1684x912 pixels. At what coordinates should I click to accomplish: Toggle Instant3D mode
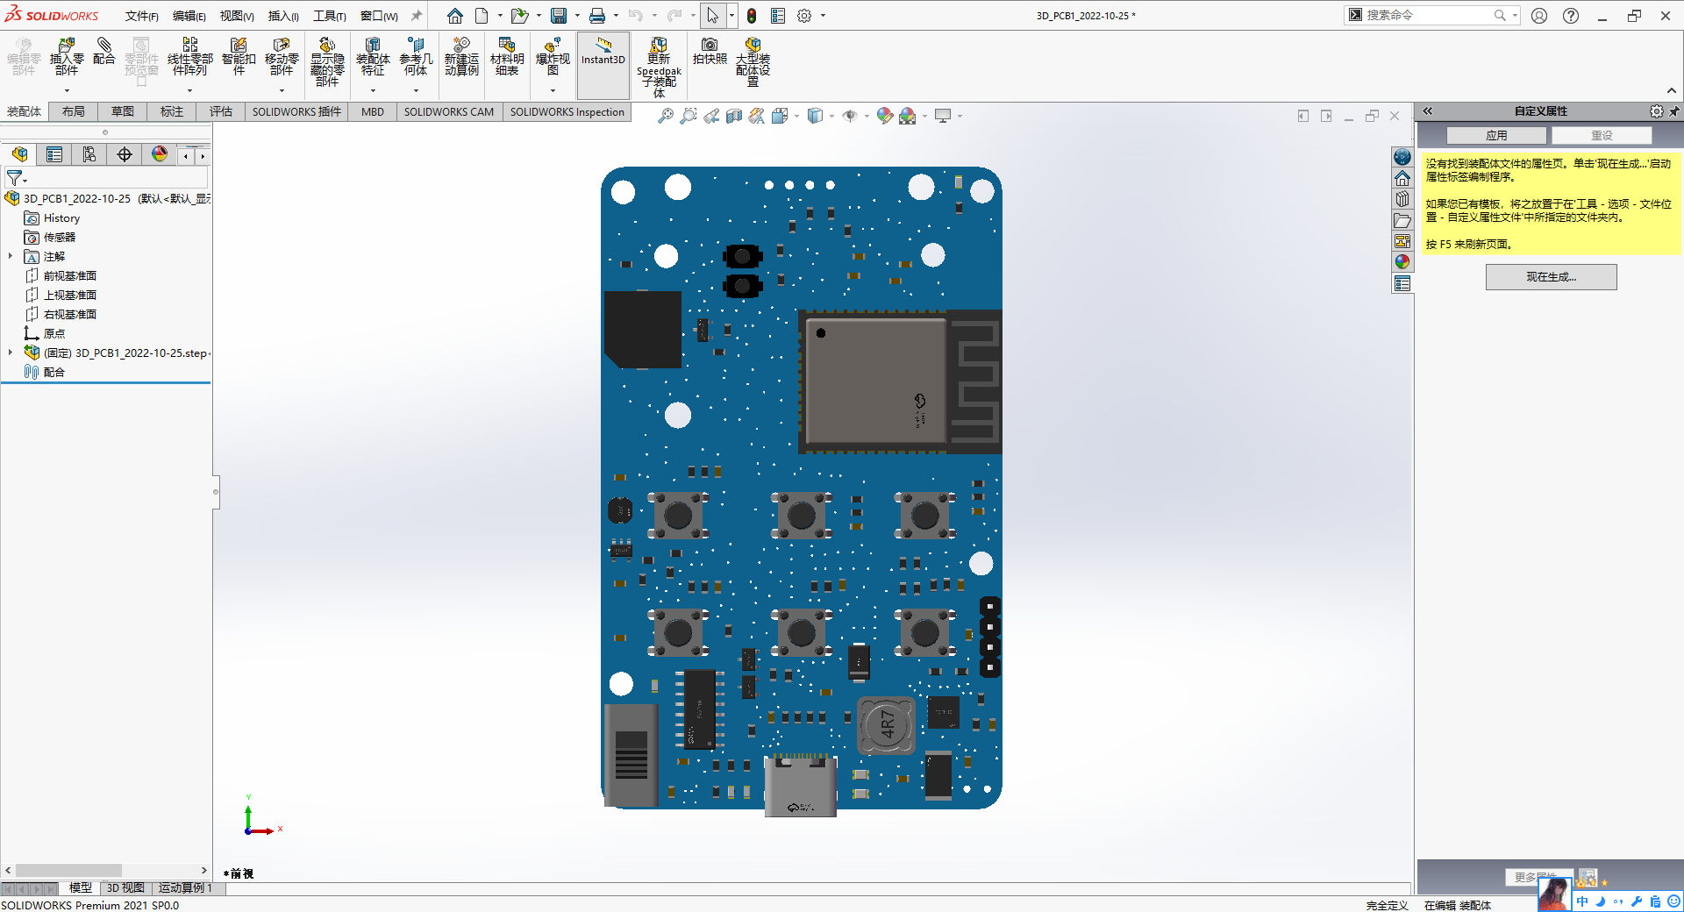pos(603,53)
